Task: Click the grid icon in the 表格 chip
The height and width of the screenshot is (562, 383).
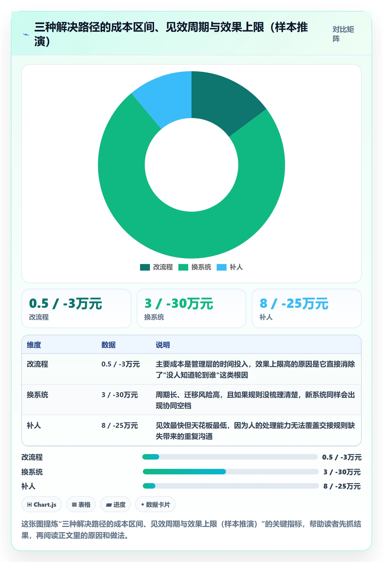Action: click(x=74, y=504)
